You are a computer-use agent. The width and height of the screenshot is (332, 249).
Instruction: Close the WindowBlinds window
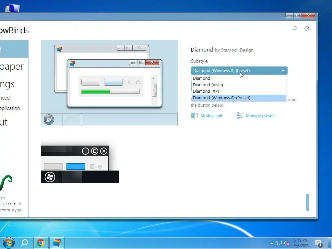tap(309, 15)
